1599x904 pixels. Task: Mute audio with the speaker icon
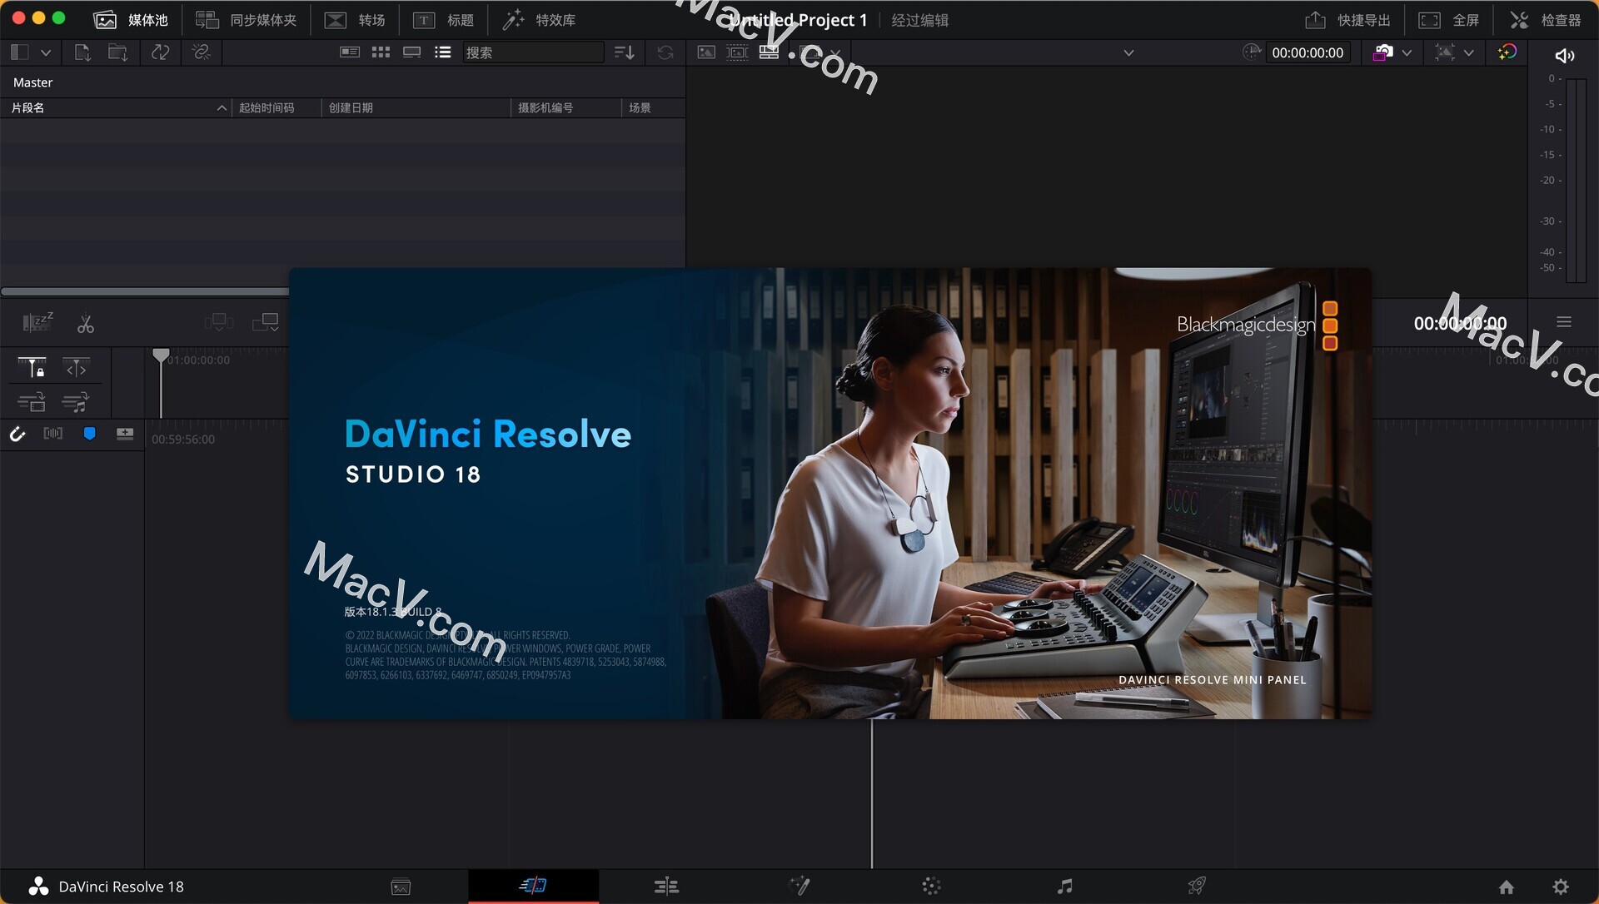[1564, 56]
